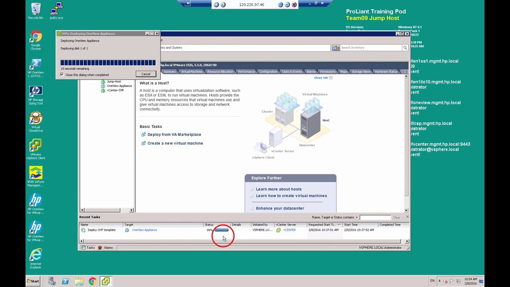The height and width of the screenshot is (287, 510).
Task: Show hidden system tray icons
Action: pyautogui.click(x=439, y=281)
